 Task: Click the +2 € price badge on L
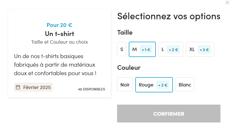(x=173, y=50)
